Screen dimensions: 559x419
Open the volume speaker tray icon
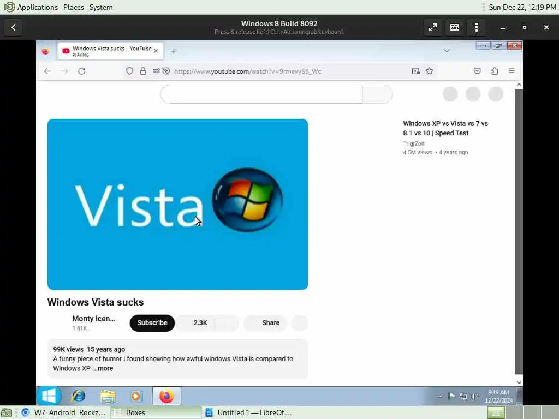click(x=474, y=397)
